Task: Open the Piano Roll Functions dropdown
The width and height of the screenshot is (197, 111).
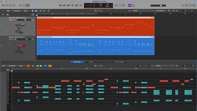Action: tap(13, 66)
